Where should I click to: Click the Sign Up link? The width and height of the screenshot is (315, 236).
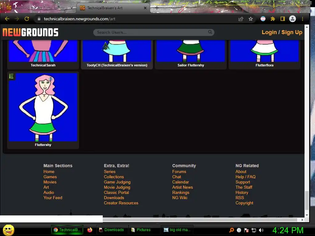tap(292, 32)
